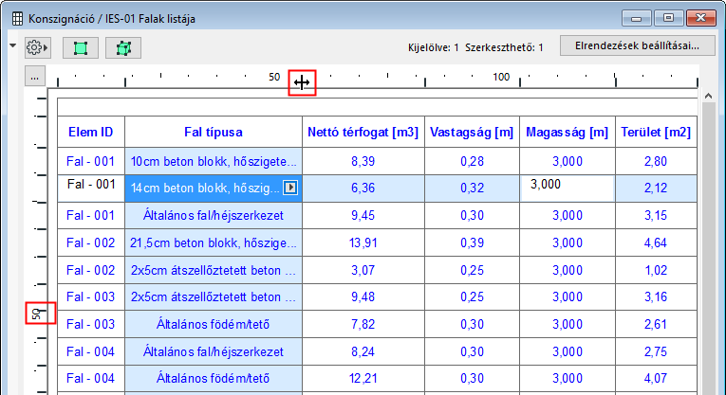Open the Fal típusa dropdown arrow in selected row
Image resolution: width=726 pixels, height=395 pixels.
pos(290,188)
